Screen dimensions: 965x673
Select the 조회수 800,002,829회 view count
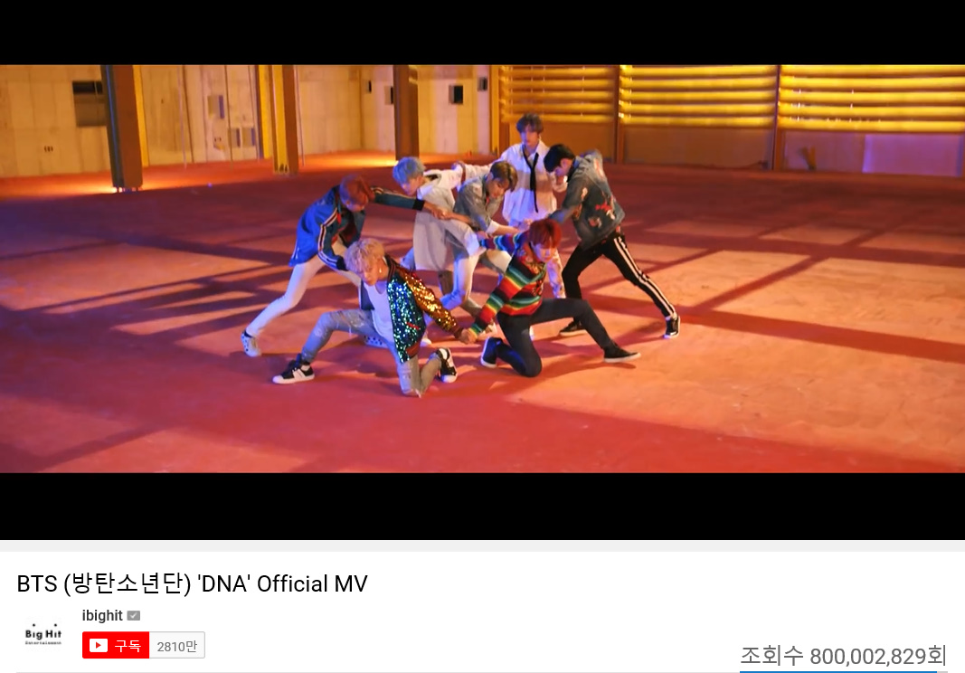tap(843, 656)
